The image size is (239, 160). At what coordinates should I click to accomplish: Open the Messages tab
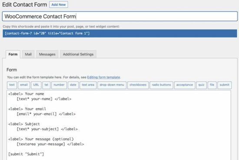click(47, 54)
